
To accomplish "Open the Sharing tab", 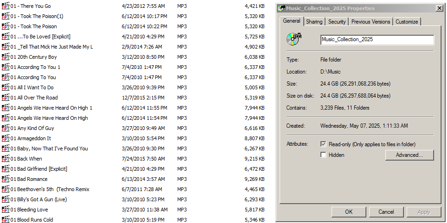I will (x=314, y=22).
